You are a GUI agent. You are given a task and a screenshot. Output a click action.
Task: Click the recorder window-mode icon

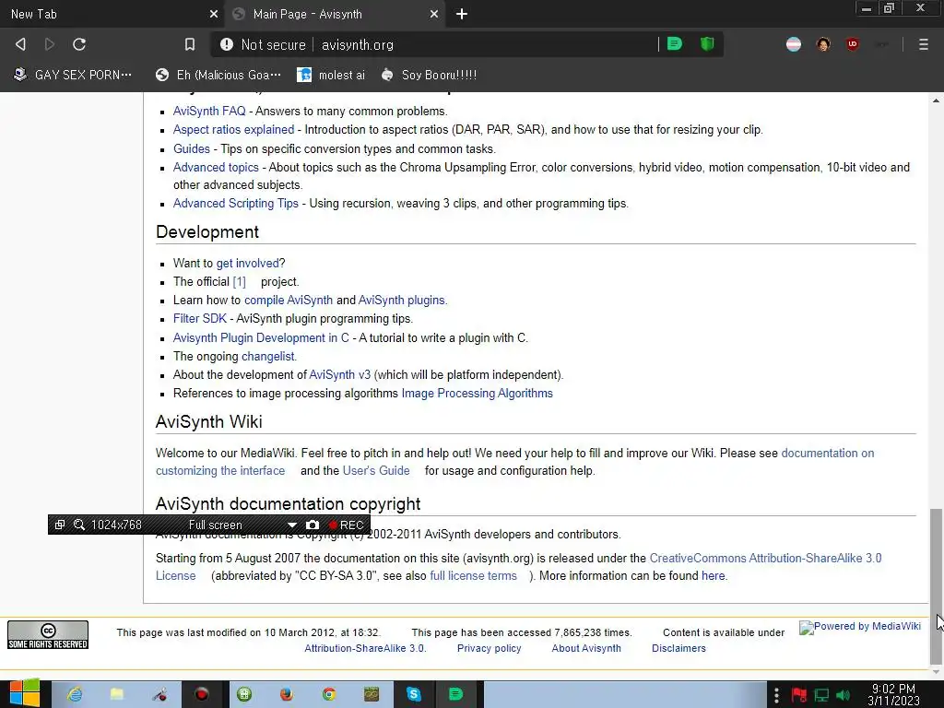pyautogui.click(x=60, y=525)
